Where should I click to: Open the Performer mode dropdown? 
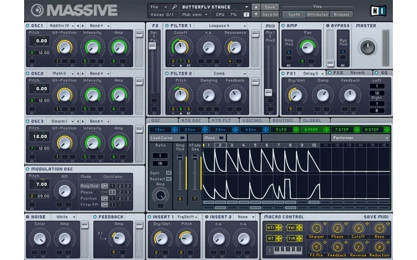(360, 138)
